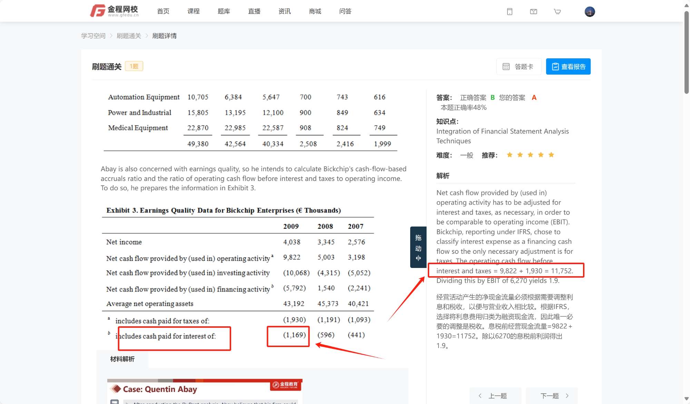Viewport: 690px width, 404px height.
Task: Open the 答题卡 answer sheet
Action: (x=519, y=66)
